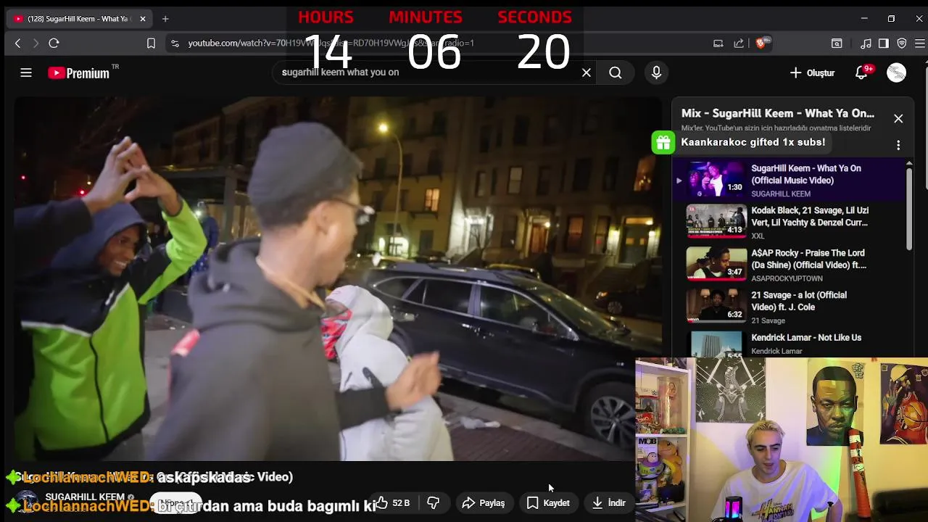928x522 pixels.
Task: Open site settings icon beside the URL
Action: tap(175, 43)
